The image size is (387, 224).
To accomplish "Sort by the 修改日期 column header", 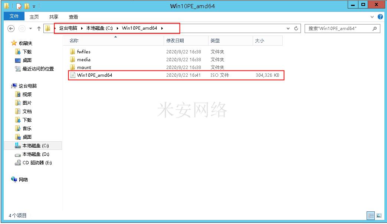I will coord(186,41).
